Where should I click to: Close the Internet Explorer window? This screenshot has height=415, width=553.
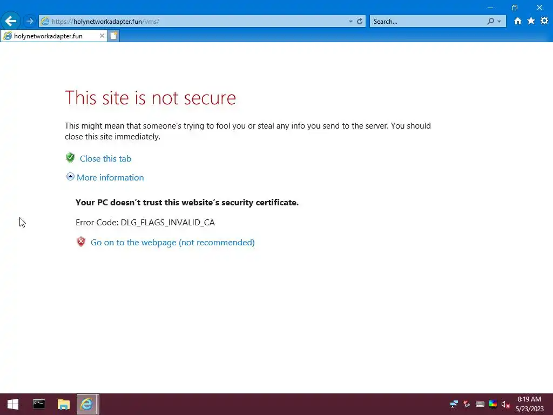click(539, 8)
